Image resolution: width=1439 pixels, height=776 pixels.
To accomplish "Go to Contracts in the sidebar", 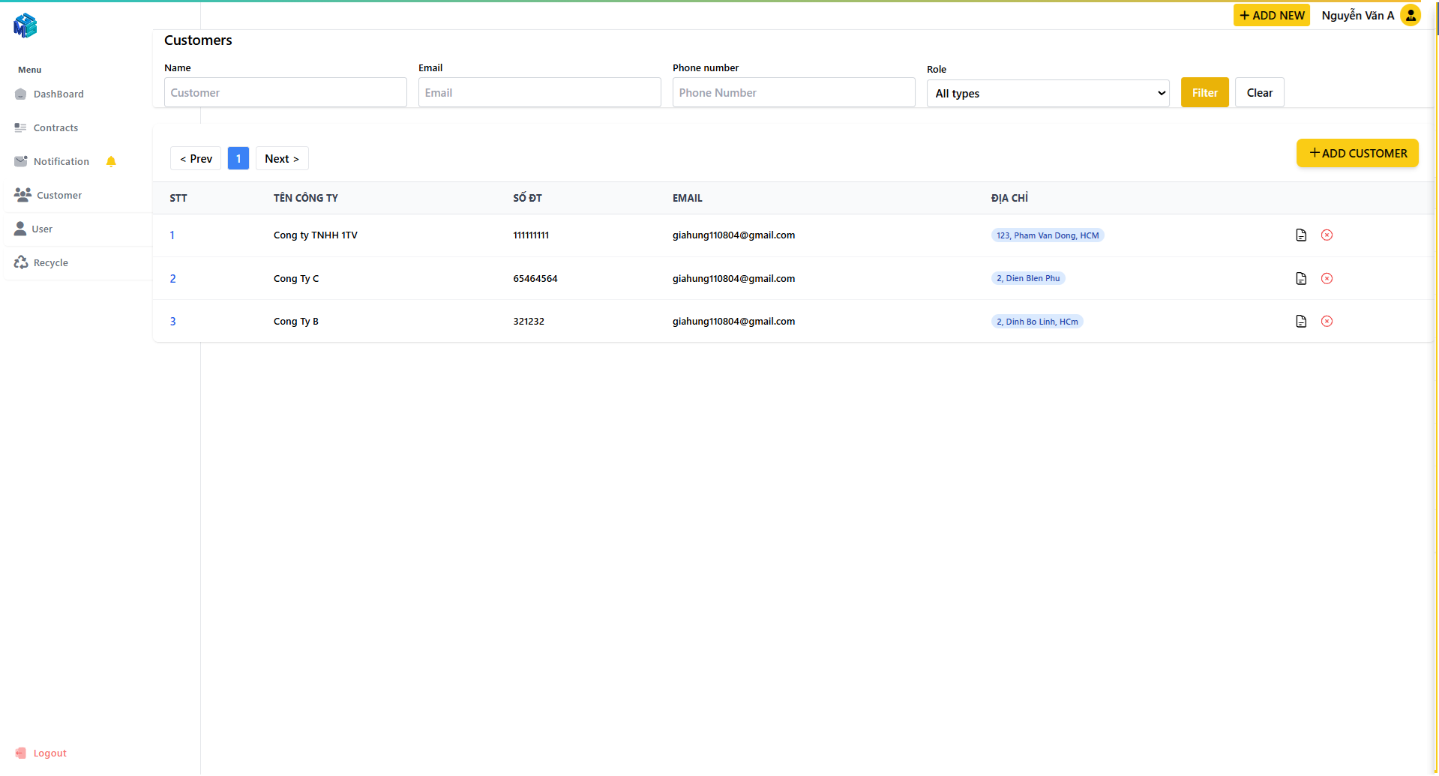I will click(55, 128).
